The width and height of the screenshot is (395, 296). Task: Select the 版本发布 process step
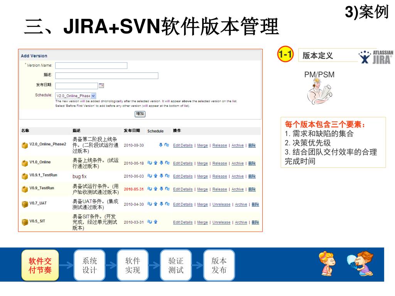pos(219,265)
